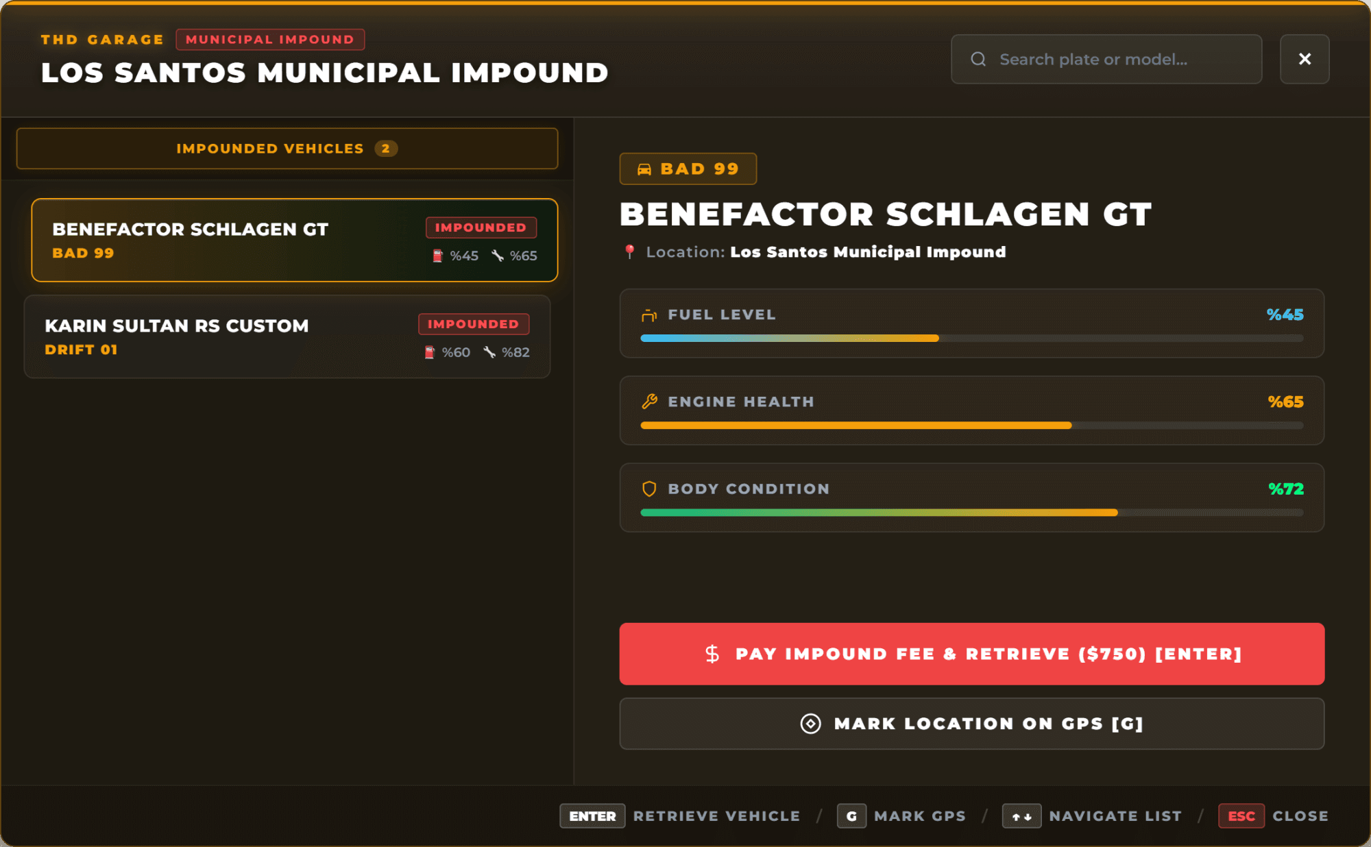Click the DRIFT 01 plate text
Viewport: 1371px width, 847px height.
point(81,349)
